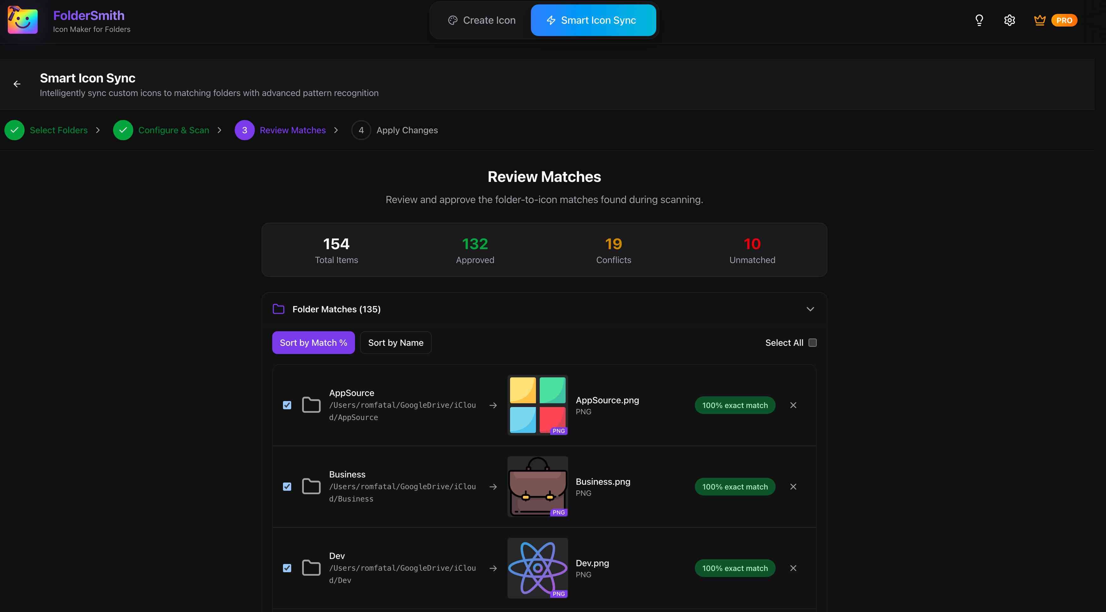Viewport: 1106px width, 612px height.
Task: Remove the Dev.png match
Action: 793,568
